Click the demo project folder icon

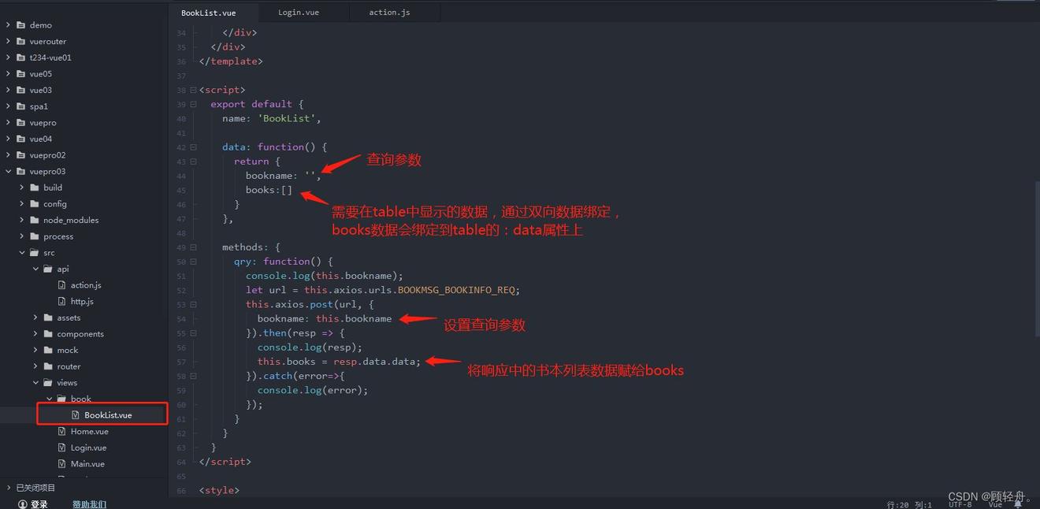(21, 25)
